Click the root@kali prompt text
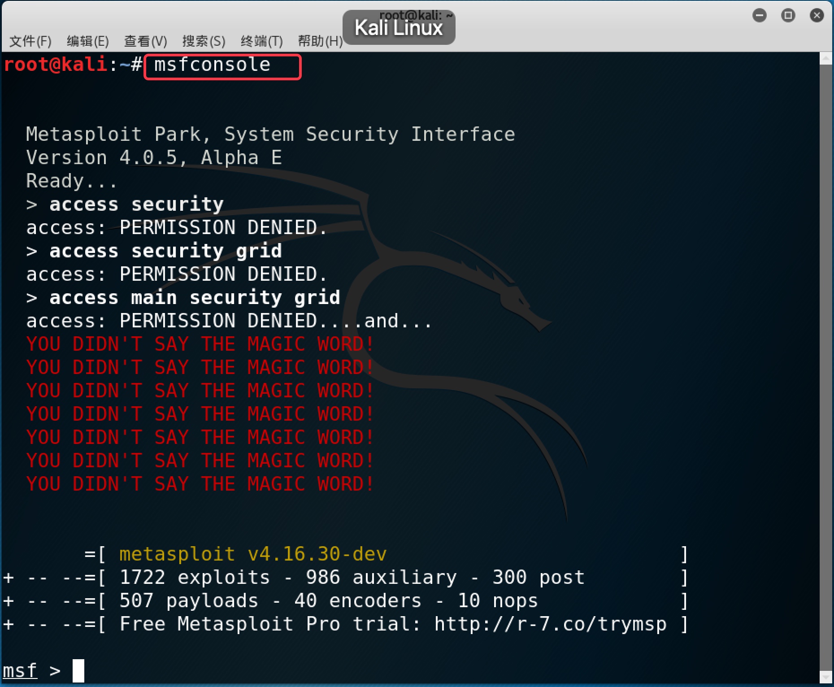 pos(56,65)
